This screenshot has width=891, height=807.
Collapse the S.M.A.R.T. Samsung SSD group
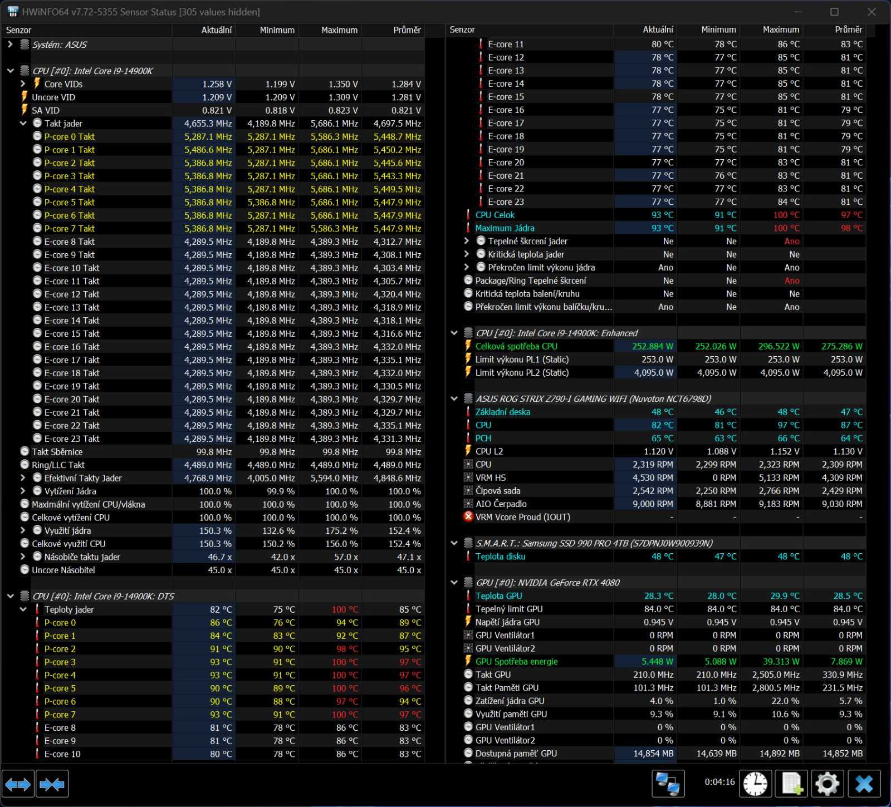tap(454, 543)
